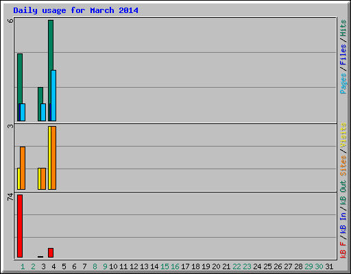Viewport: 351px width, 274px height.
Task: Click the 'Visits' legend label
Action: (x=343, y=135)
